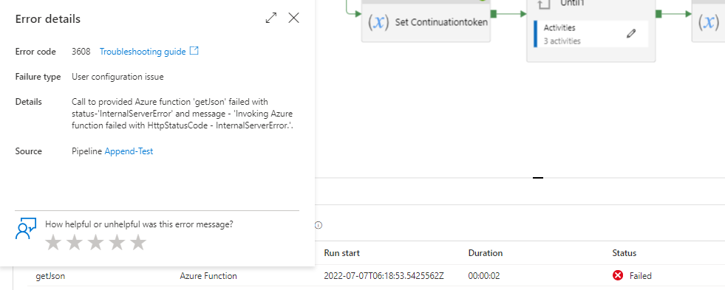
Task: Click the variable icon on Set Continuationtoken
Action: tap(378, 22)
